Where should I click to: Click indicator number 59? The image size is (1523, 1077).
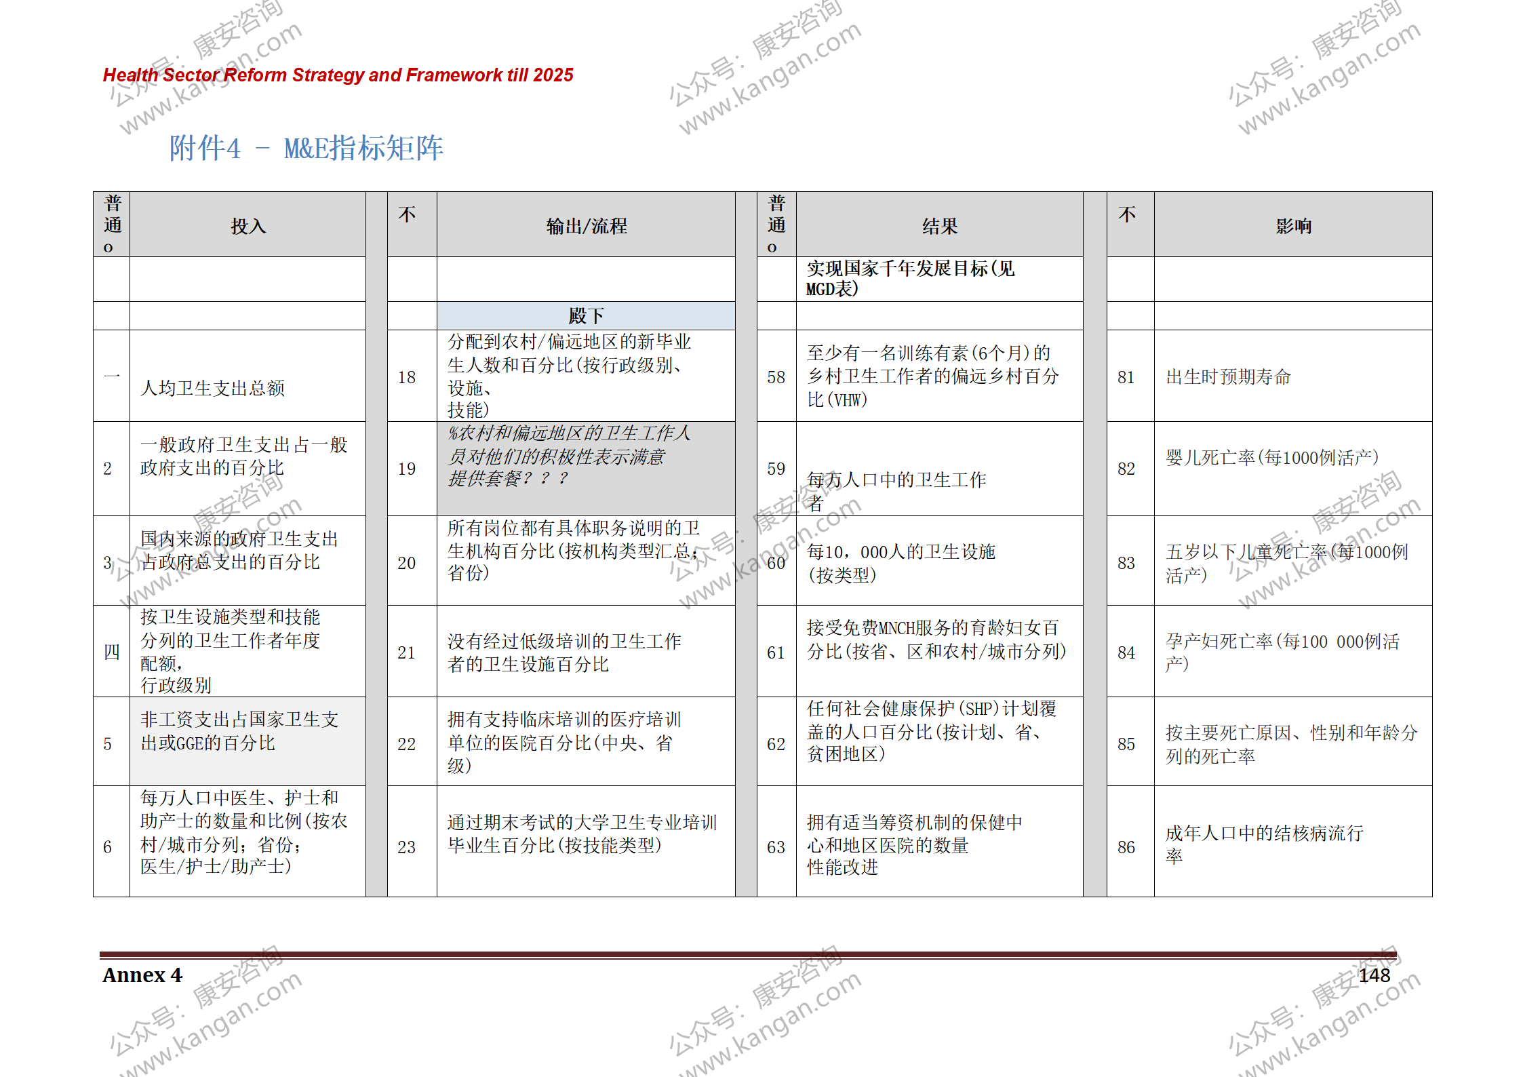(x=776, y=469)
